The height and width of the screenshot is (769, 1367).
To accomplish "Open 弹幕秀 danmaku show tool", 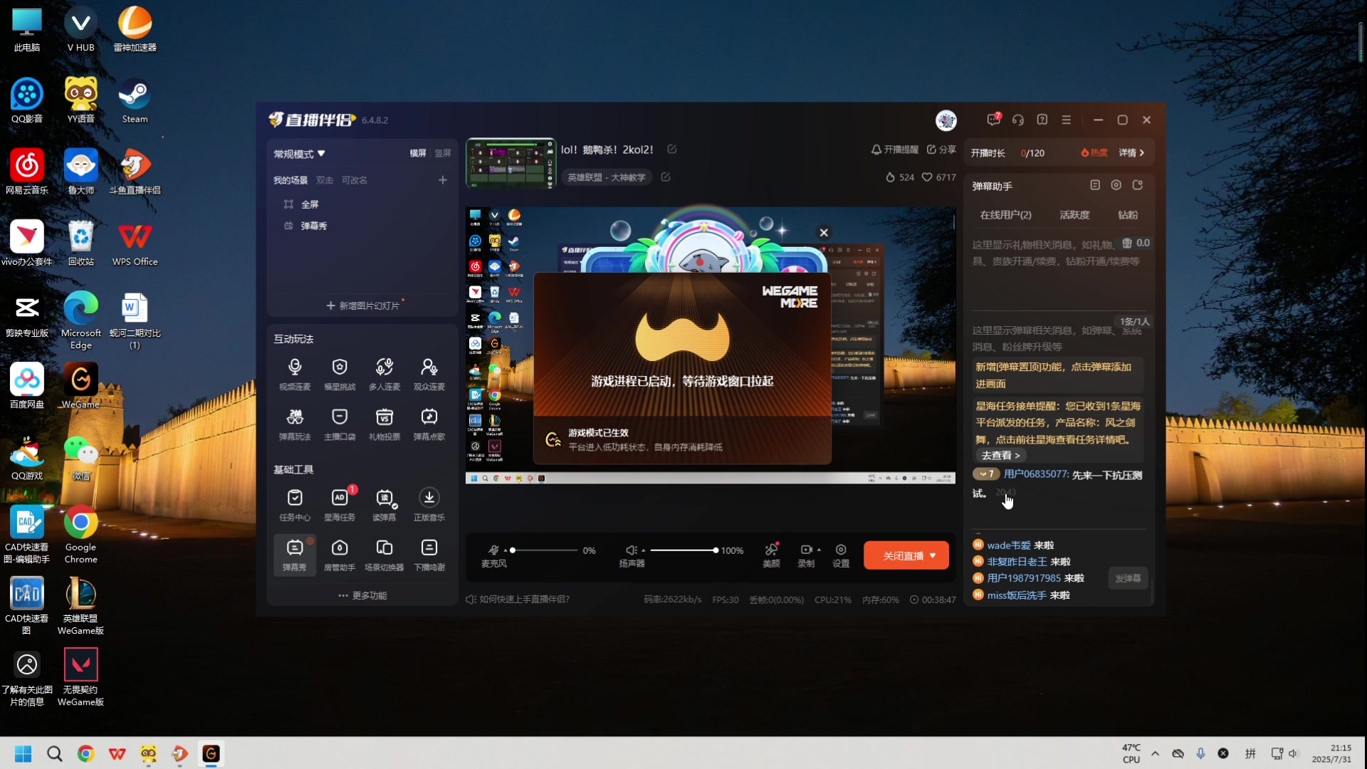I will click(x=295, y=555).
